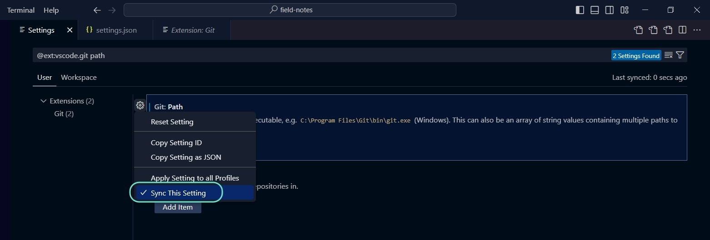This screenshot has height=240, width=710.
Task: Open the Customize Layout icon
Action: [x=625, y=10]
